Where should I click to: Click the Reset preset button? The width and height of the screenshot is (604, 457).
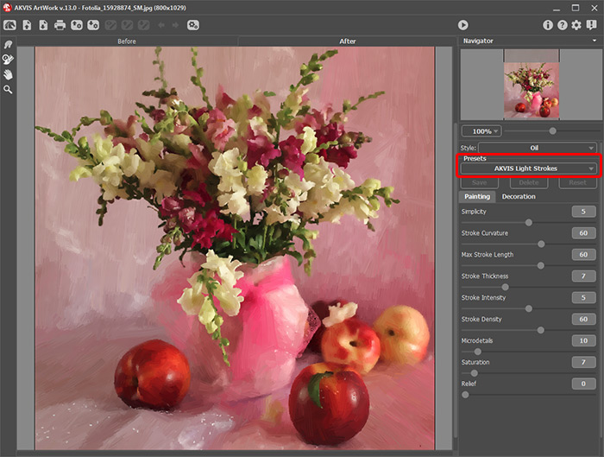[577, 182]
